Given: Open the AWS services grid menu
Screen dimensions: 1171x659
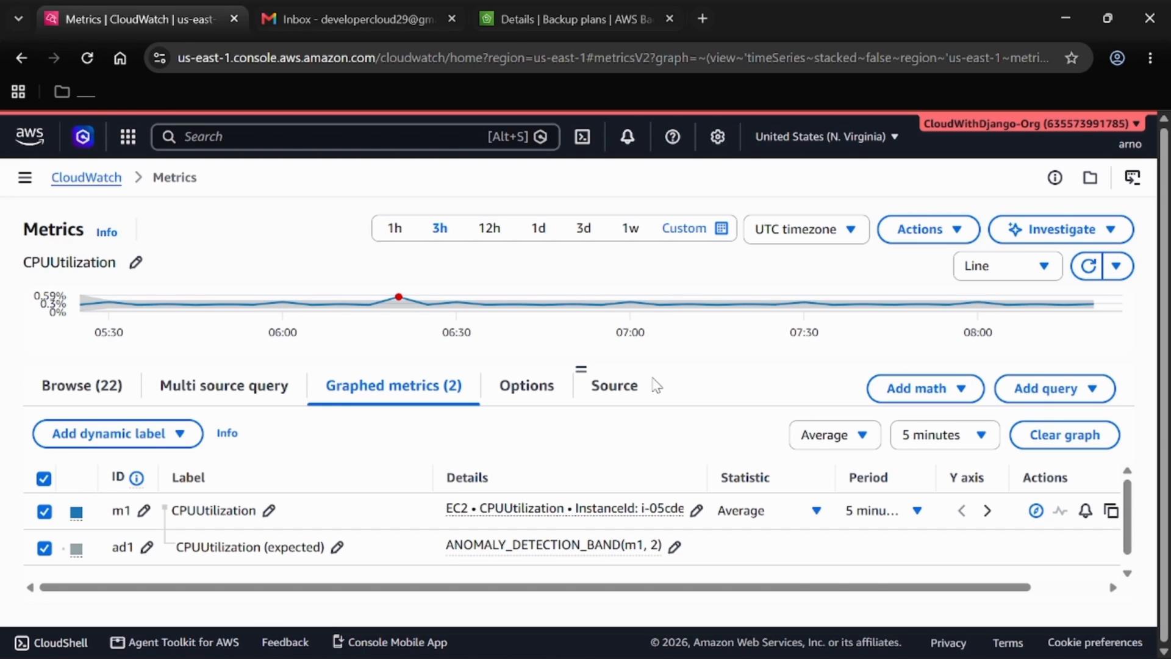Looking at the screenshot, I should point(127,137).
